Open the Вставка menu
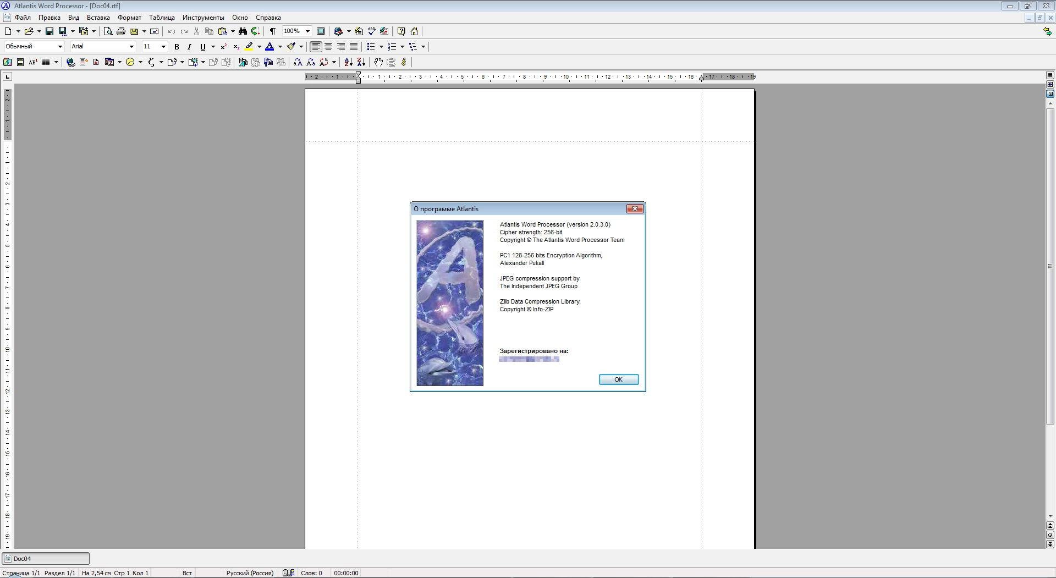The height and width of the screenshot is (578, 1056). pyautogui.click(x=98, y=18)
